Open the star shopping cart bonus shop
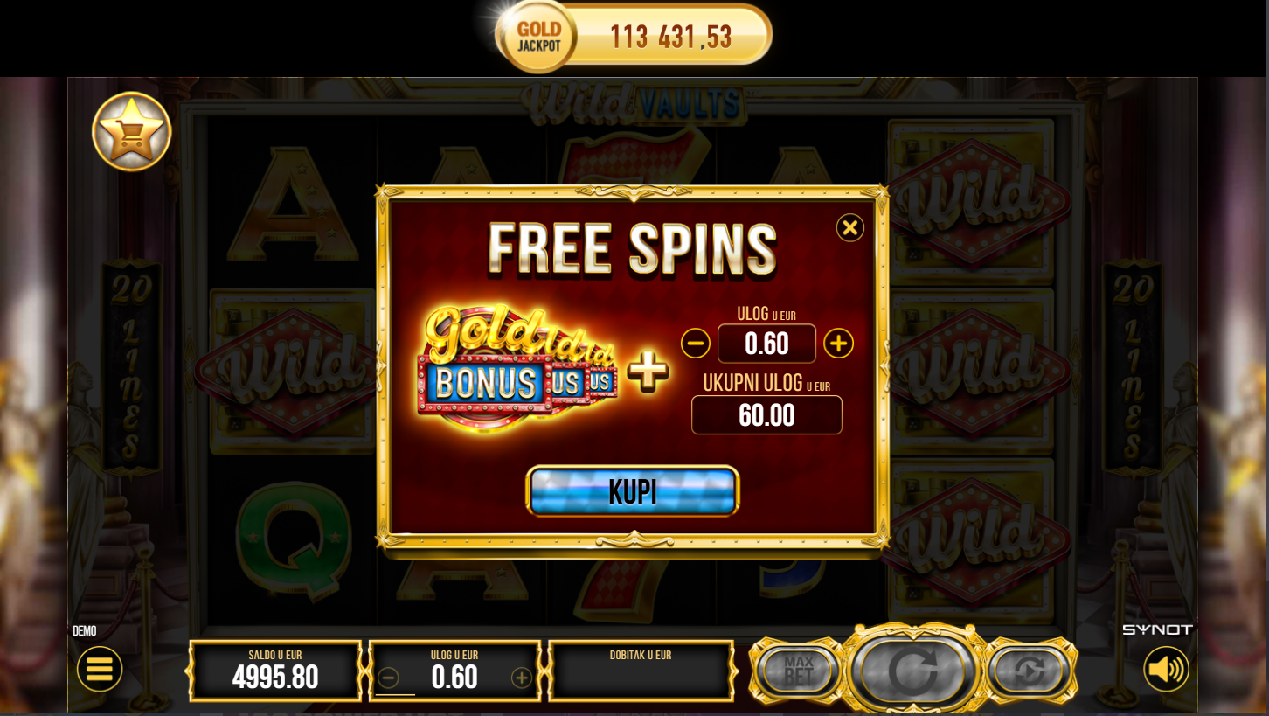 (131, 131)
